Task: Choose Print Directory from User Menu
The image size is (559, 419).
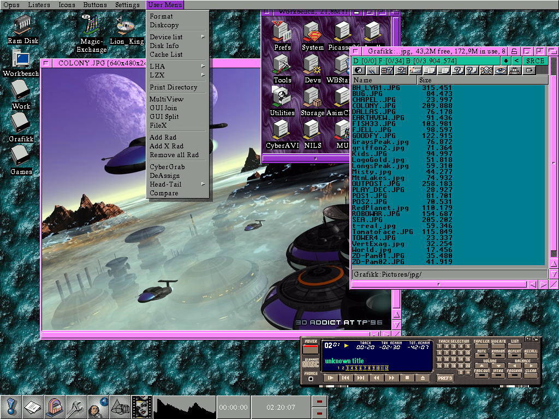Action: coord(177,87)
